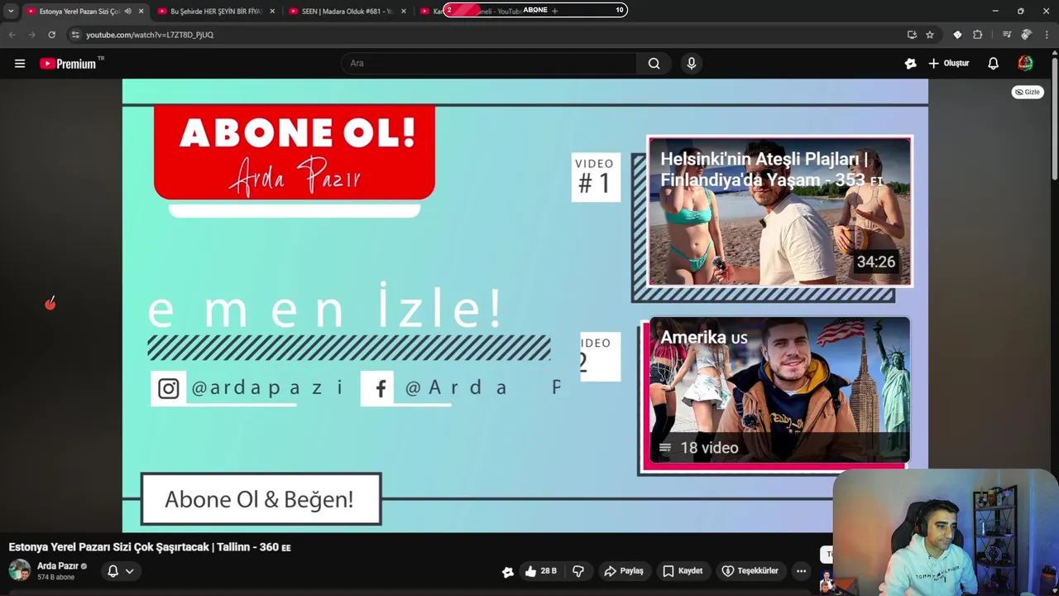Click the remix icon left of like button
Viewport: 1059px width, 596px height.
[x=508, y=572]
